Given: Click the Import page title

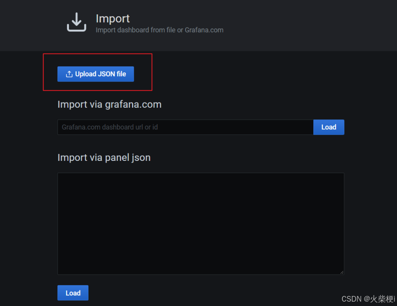Looking at the screenshot, I should pos(113,18).
